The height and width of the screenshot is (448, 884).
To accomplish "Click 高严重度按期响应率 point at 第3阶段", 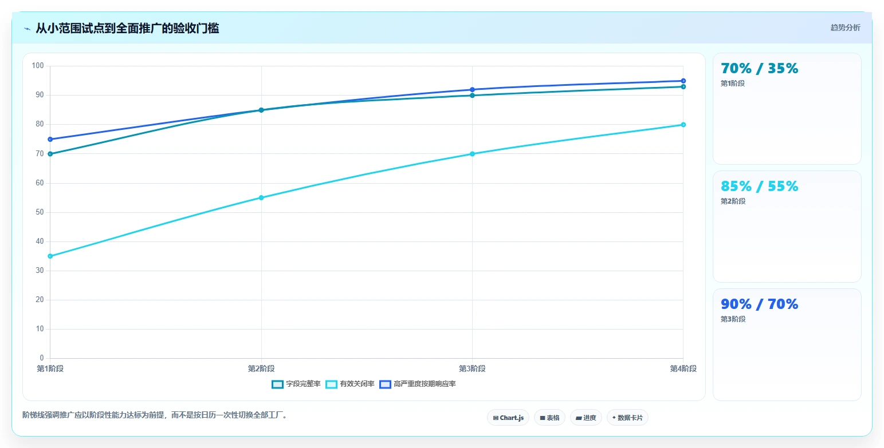I will pos(472,90).
